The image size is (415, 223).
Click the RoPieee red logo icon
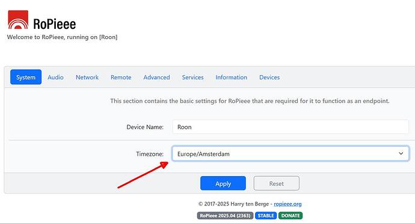18,20
